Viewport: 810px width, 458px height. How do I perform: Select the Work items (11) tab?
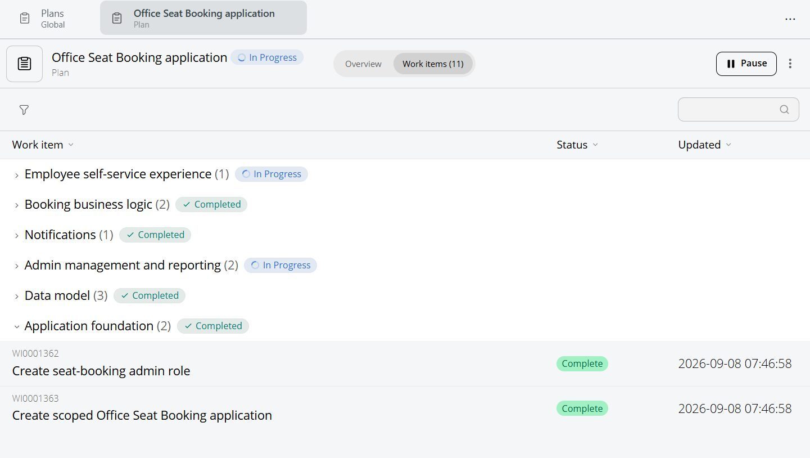pyautogui.click(x=433, y=64)
